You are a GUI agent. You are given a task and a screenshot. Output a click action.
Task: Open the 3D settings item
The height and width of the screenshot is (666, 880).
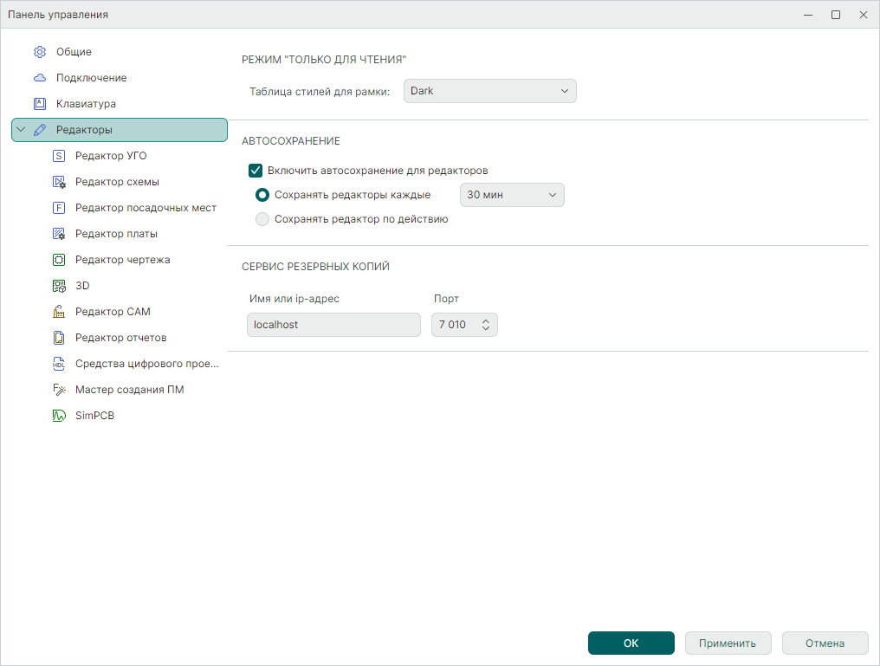click(x=82, y=286)
